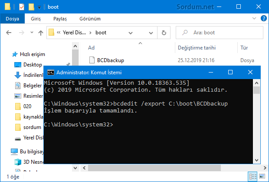Select Hızlı erişim in navigation pane
Viewport: 269px width, 182px height.
[33, 54]
